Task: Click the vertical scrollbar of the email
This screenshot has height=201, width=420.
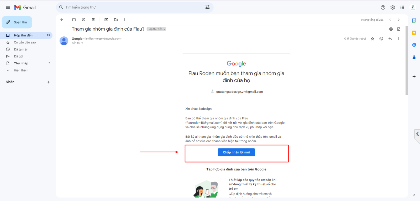Action: click(x=407, y=60)
